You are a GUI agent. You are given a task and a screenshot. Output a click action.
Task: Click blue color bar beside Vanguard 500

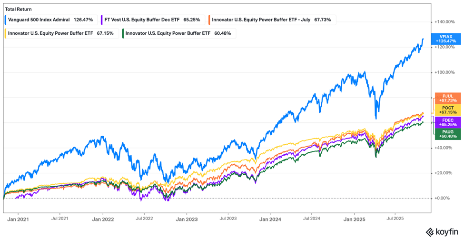pos(5,20)
